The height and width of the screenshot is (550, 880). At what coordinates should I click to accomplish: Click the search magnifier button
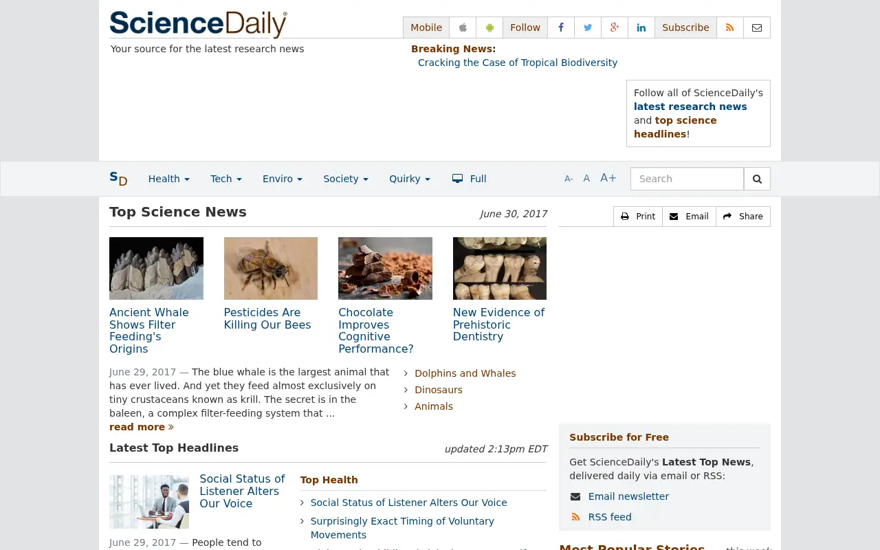757,179
